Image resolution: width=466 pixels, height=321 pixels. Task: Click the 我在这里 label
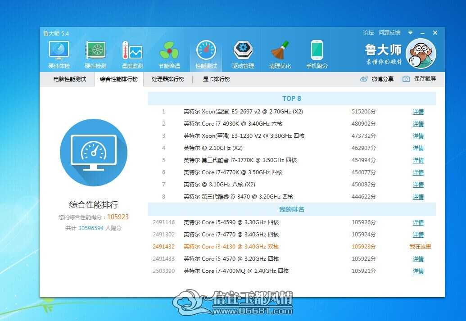tap(420, 247)
